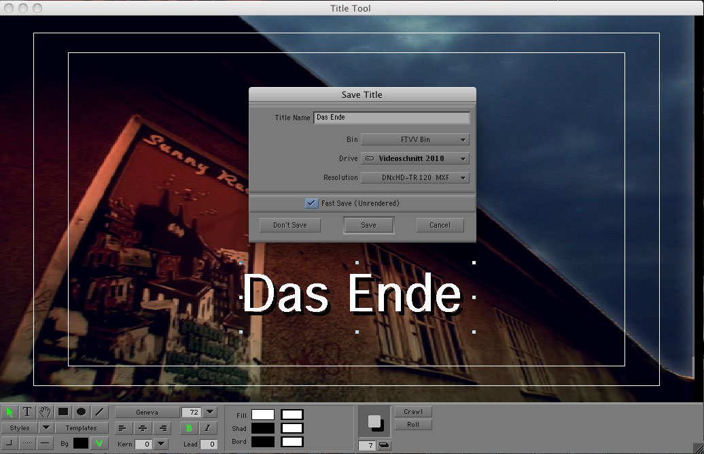The height and width of the screenshot is (454, 704).
Task: Select the Line drawing tool
Action: point(99,412)
